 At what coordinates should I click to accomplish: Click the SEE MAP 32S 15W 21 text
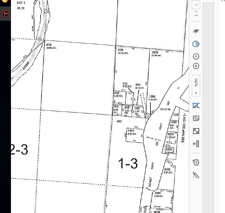pyautogui.click(x=184, y=128)
